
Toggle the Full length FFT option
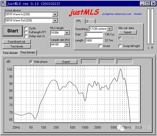click(26, 32)
